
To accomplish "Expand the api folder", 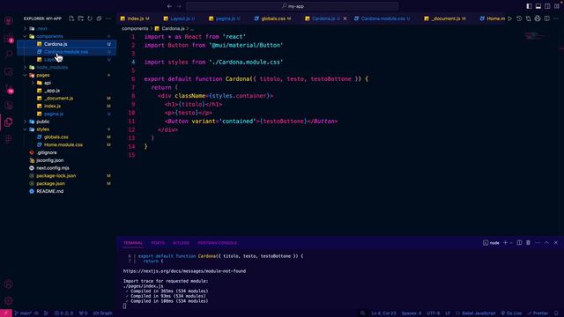I will tap(33, 83).
